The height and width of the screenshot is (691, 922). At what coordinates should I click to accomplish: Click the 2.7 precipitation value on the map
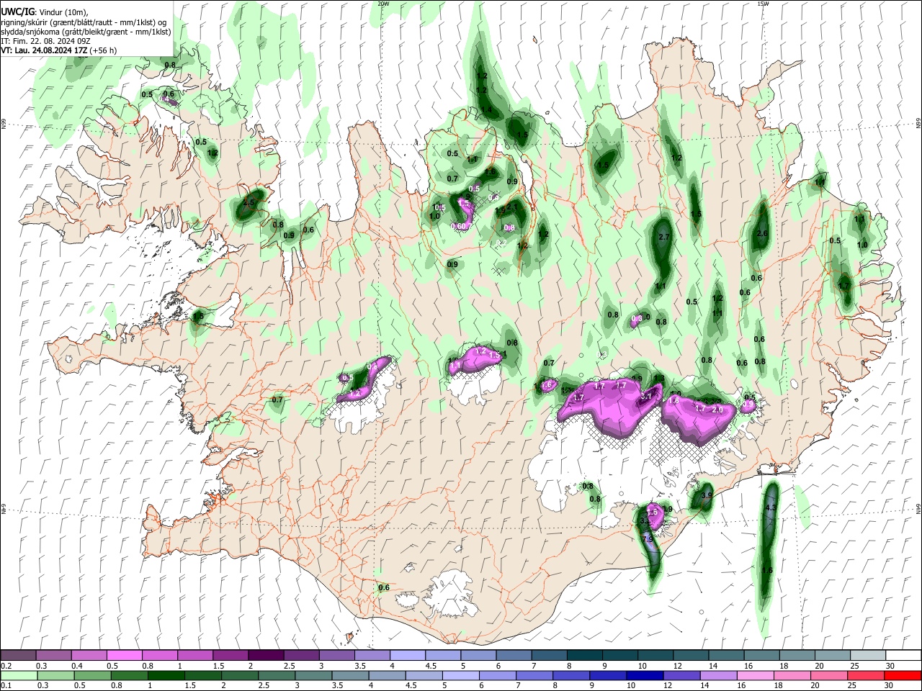coord(664,237)
